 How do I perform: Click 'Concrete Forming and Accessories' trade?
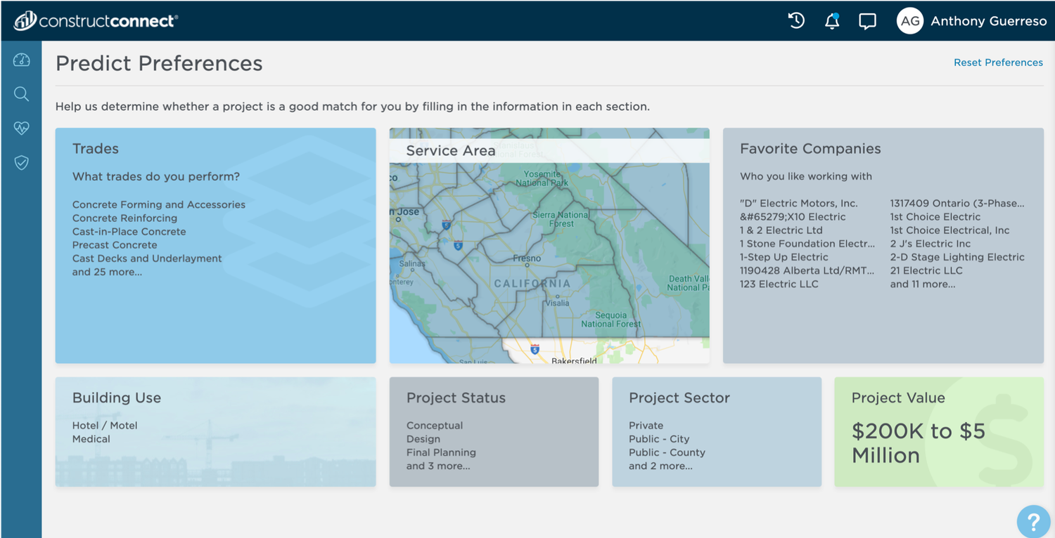(159, 204)
